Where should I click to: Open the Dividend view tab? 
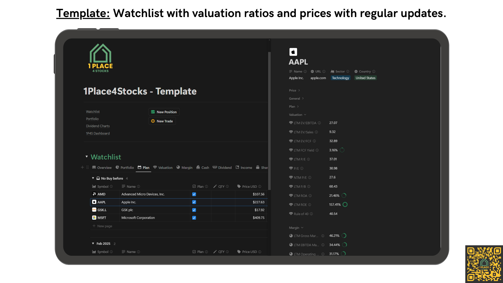click(x=222, y=167)
